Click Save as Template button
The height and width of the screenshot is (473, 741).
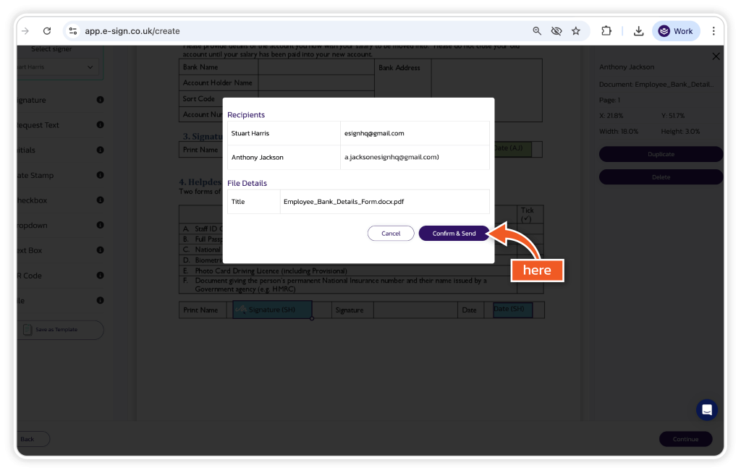(x=59, y=330)
